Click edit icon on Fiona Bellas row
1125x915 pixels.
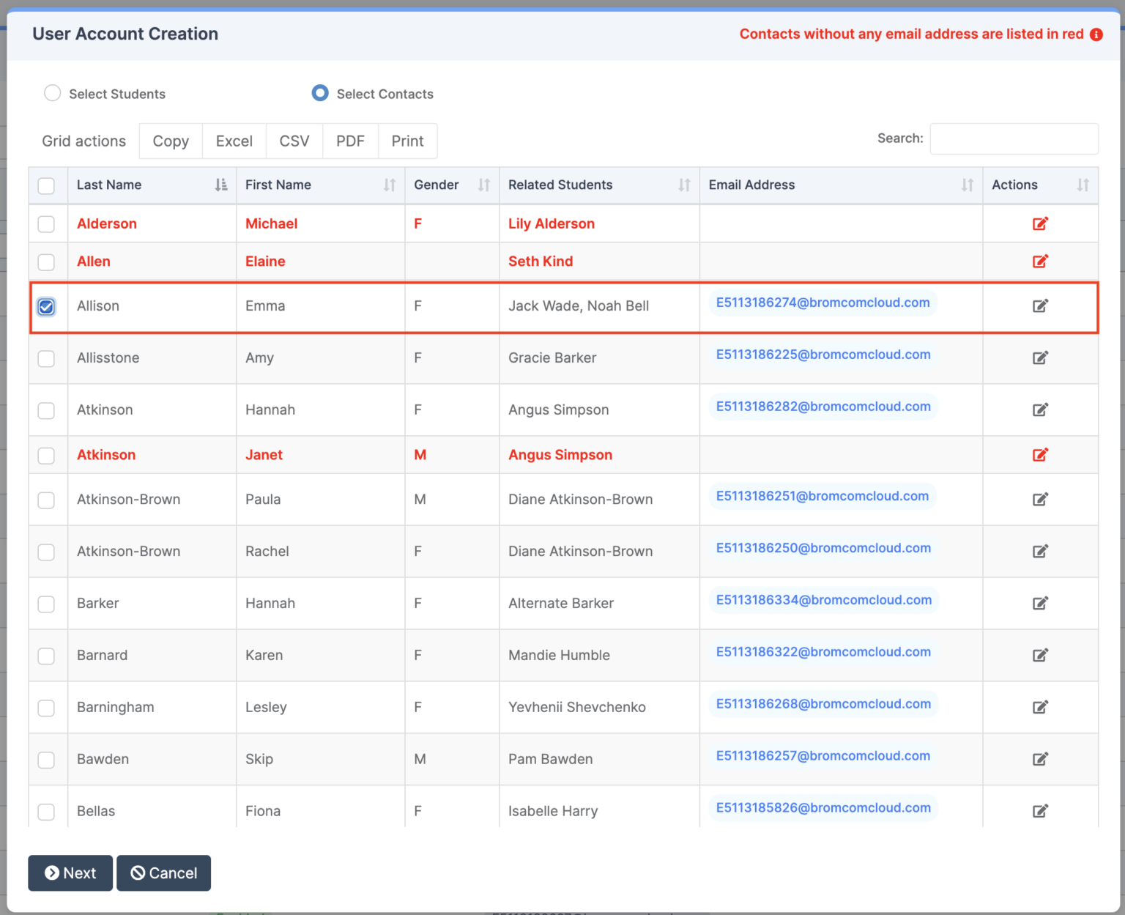coord(1040,811)
